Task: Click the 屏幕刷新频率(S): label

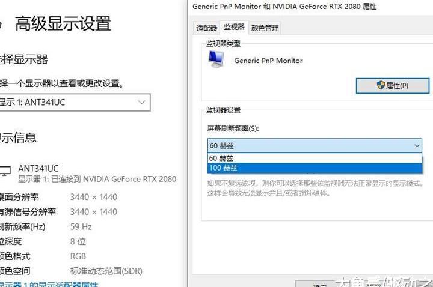Action: [x=233, y=128]
